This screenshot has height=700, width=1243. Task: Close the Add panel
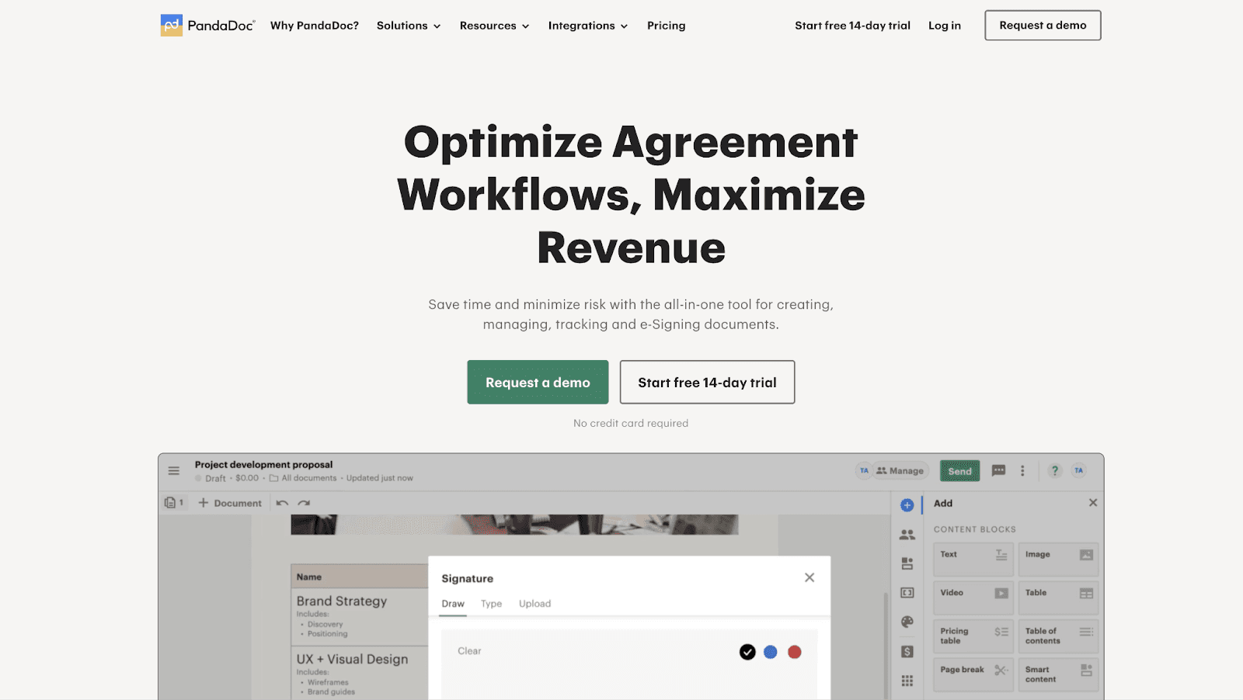(1093, 503)
